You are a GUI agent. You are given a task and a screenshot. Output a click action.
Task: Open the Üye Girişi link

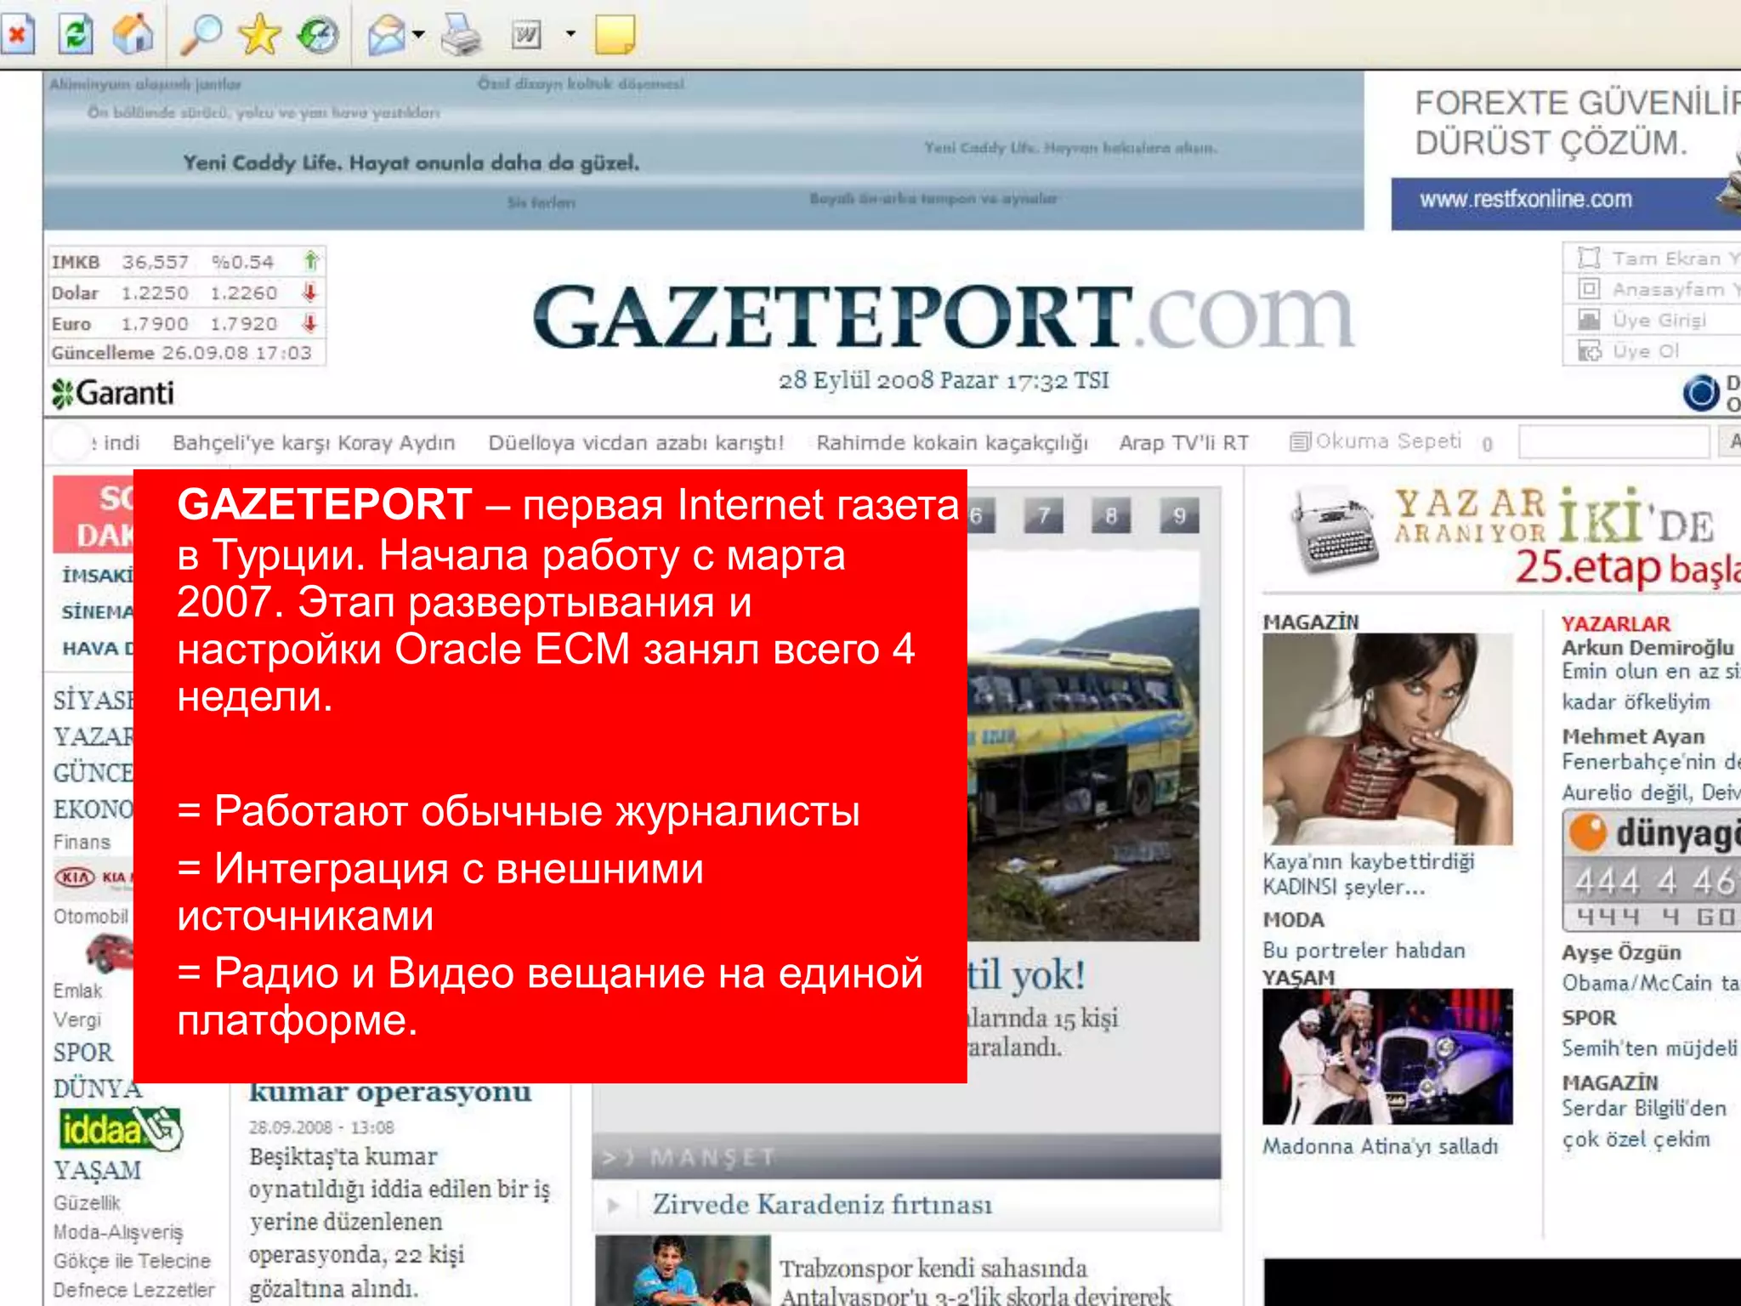tap(1659, 321)
